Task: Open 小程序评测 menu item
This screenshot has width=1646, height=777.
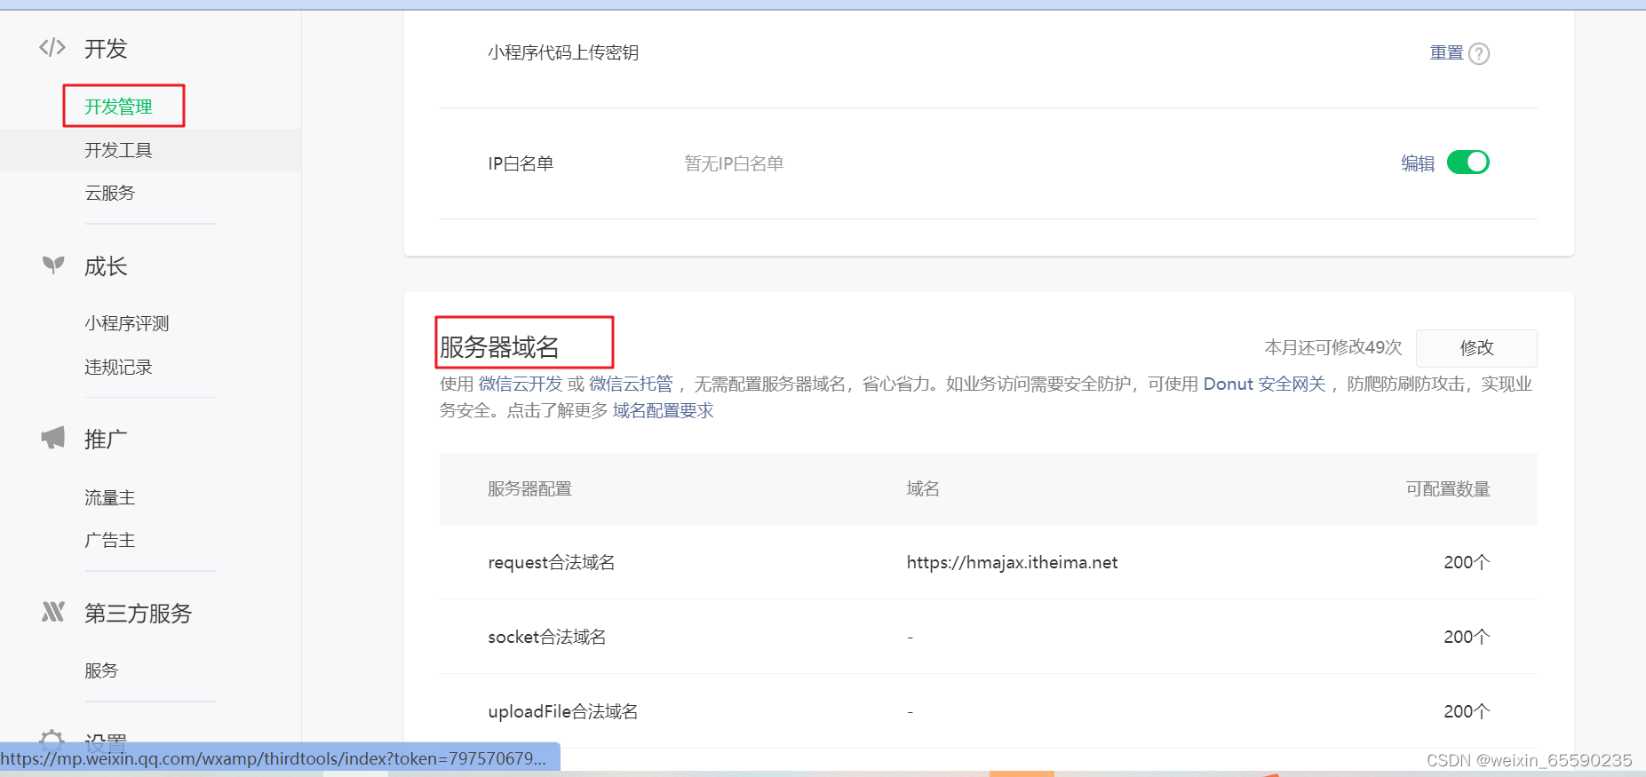Action: [127, 323]
